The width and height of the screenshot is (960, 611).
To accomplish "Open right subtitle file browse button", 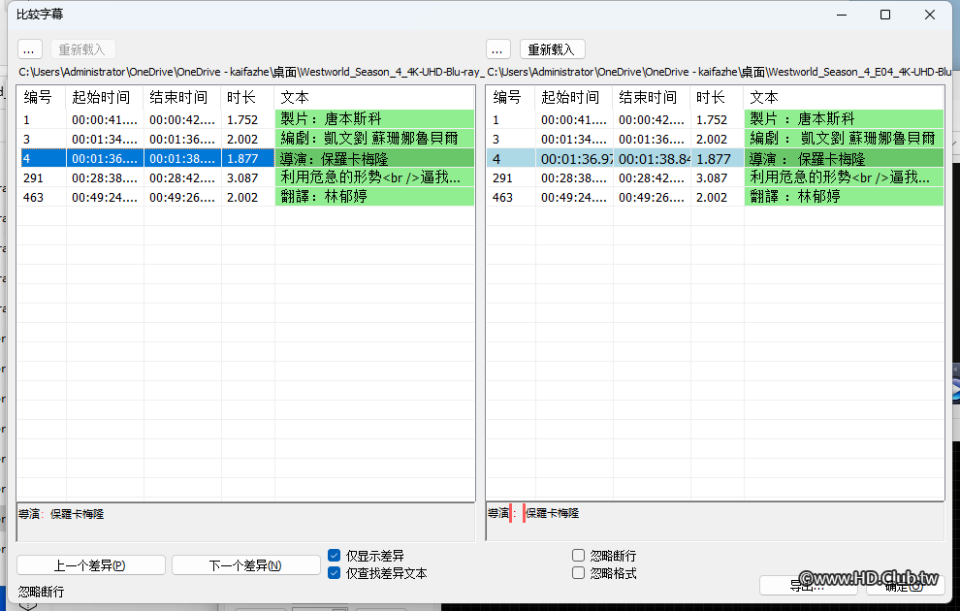I will point(497,49).
